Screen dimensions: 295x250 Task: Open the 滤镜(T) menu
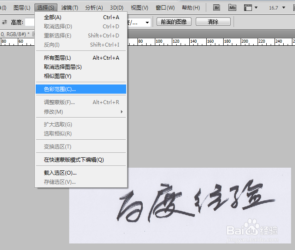(70, 8)
